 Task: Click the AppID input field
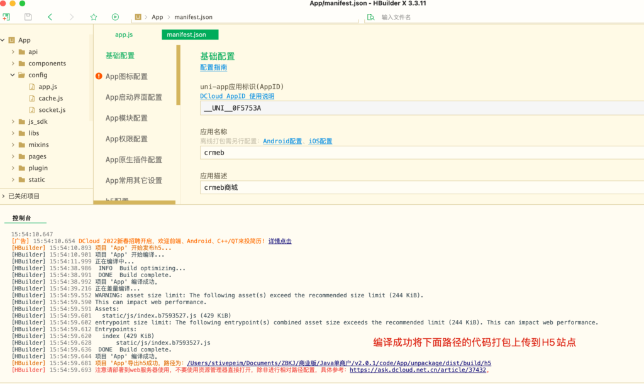(422, 108)
